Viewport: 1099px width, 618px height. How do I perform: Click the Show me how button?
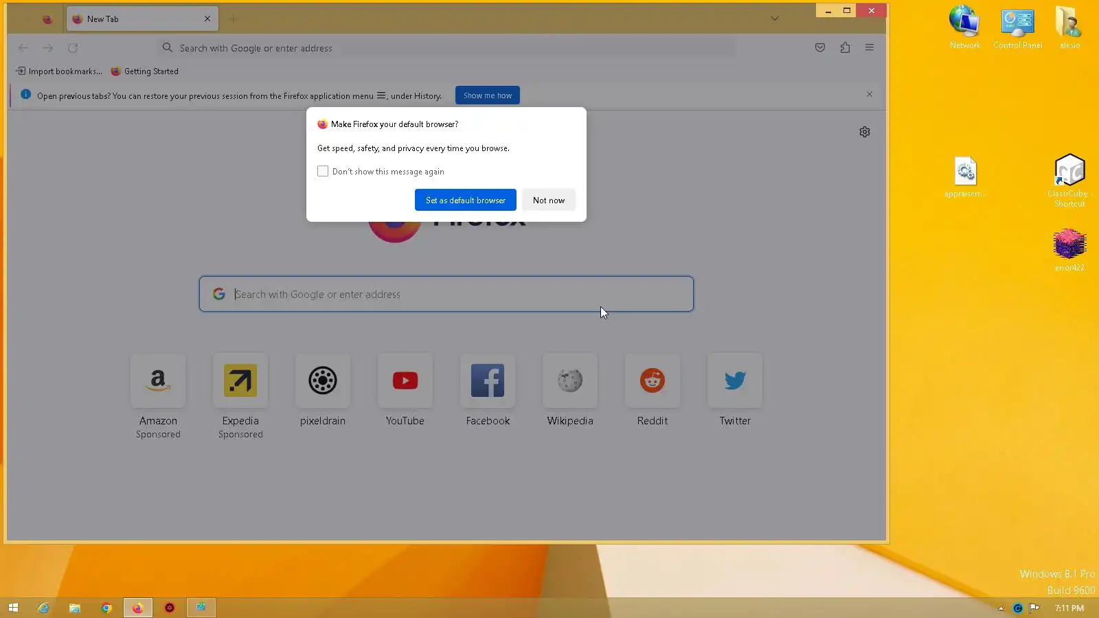488,95
